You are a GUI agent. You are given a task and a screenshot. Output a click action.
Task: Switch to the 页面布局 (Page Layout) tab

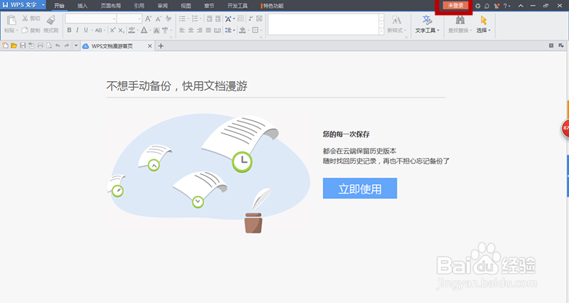tap(111, 6)
